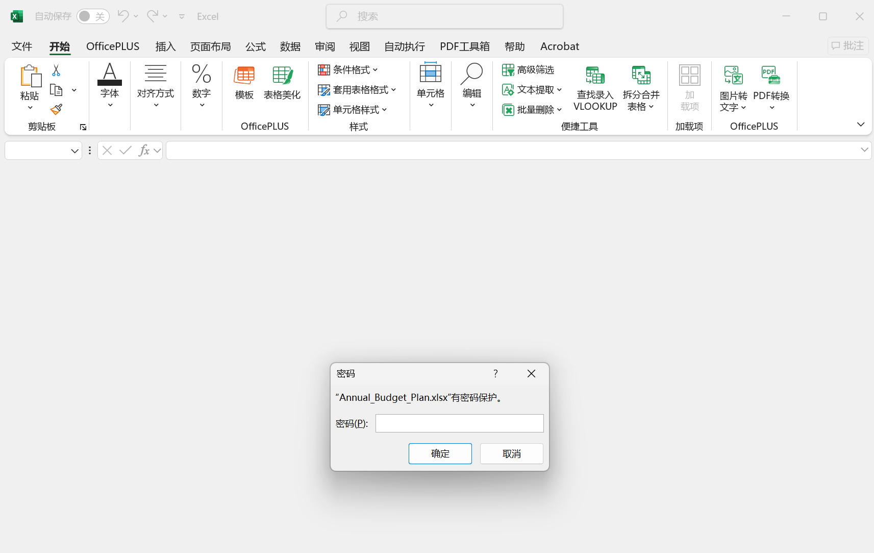Switch to the 插入 ribbon tab

165,46
